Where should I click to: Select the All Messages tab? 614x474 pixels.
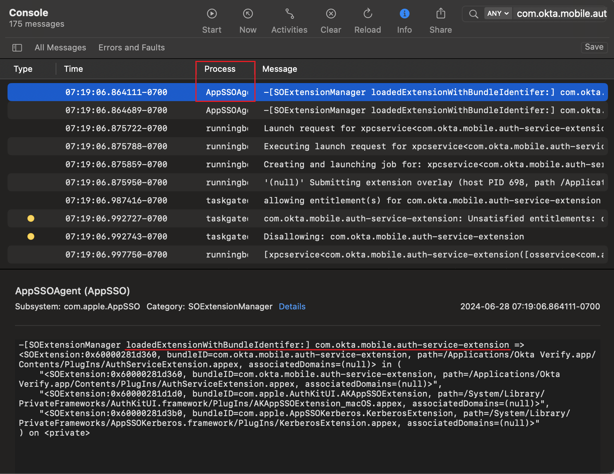[x=60, y=47]
